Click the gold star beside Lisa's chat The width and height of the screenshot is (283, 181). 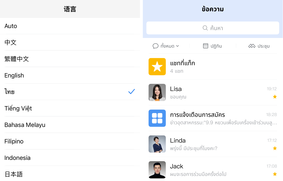point(275,97)
